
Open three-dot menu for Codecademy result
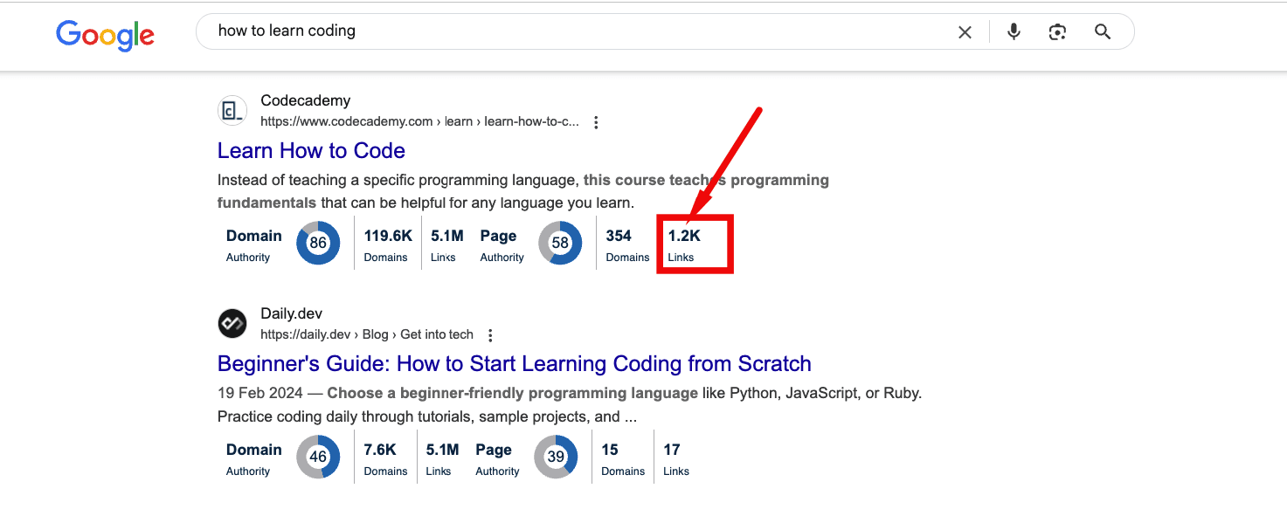(x=596, y=122)
